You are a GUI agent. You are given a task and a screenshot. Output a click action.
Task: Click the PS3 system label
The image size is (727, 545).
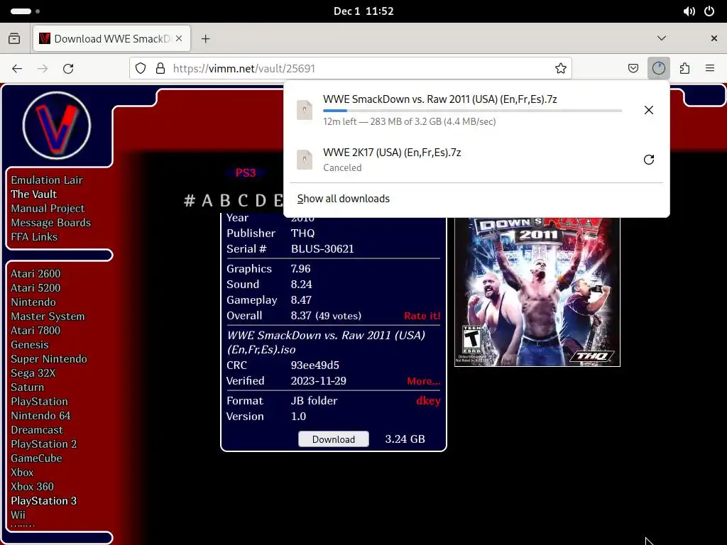click(x=245, y=173)
